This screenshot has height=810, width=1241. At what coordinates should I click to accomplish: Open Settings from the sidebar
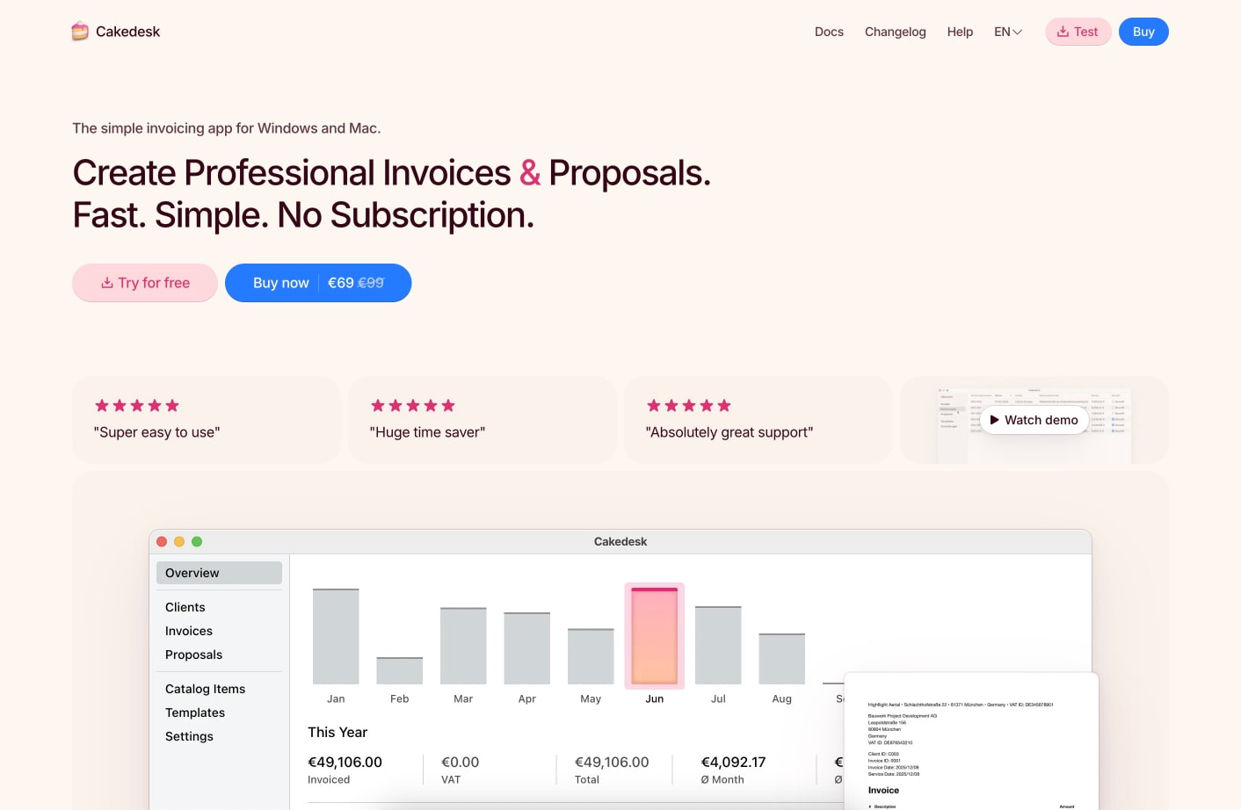coord(189,736)
